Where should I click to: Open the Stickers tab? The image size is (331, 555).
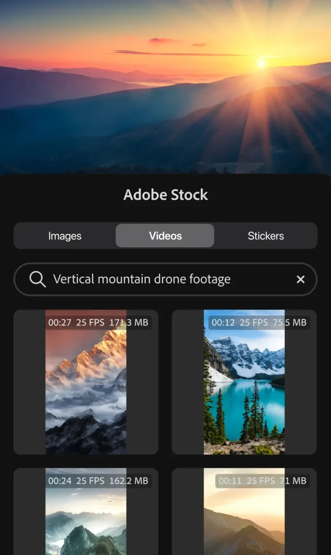[x=266, y=236]
